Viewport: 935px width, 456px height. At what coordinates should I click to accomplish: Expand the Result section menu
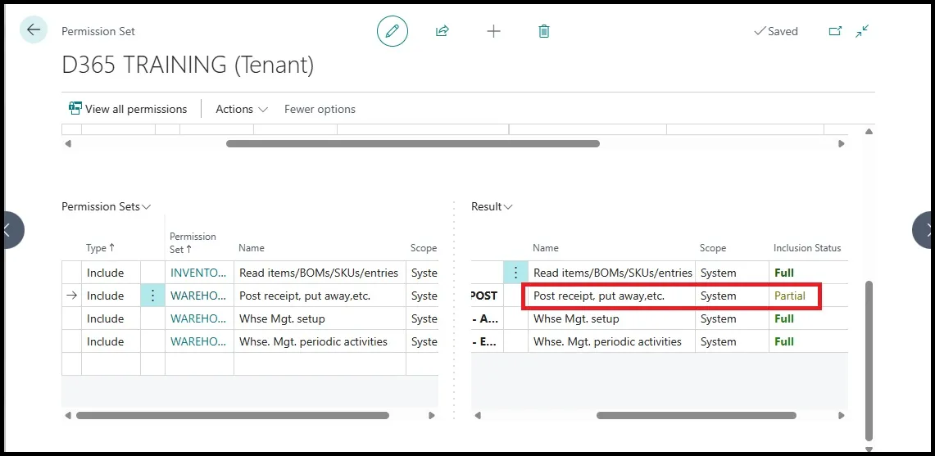click(492, 207)
